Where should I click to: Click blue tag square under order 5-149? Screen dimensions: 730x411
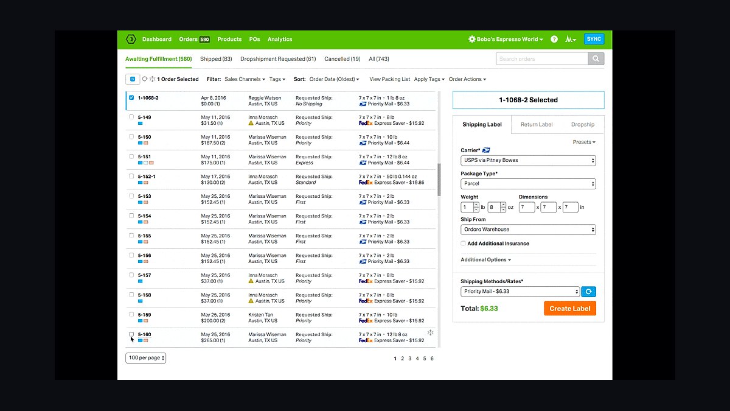pos(140,123)
